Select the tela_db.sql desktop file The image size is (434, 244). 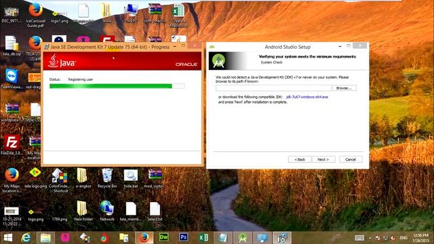[12, 45]
